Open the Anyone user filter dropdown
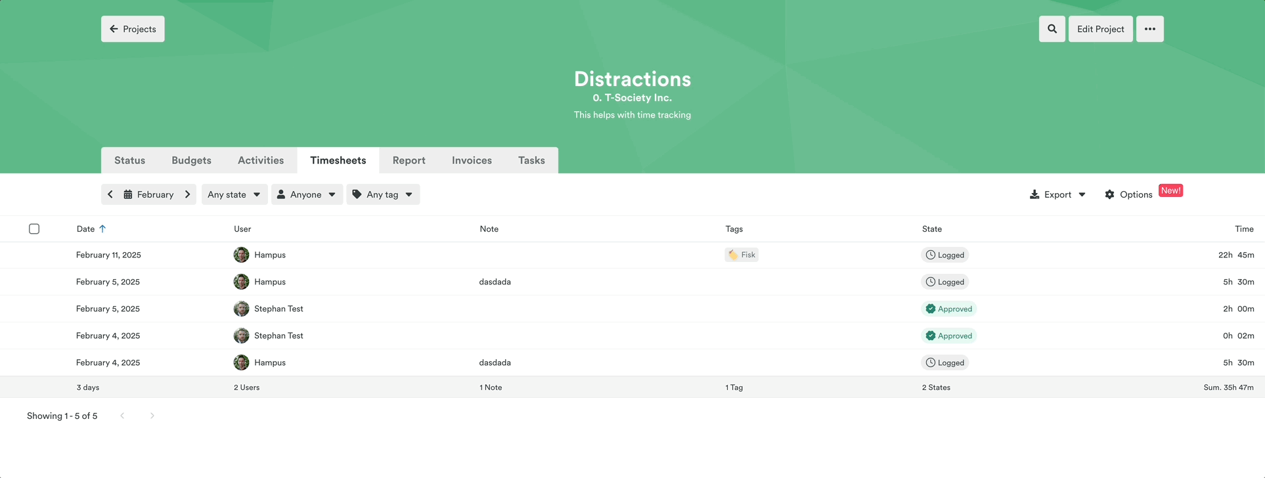 [307, 194]
